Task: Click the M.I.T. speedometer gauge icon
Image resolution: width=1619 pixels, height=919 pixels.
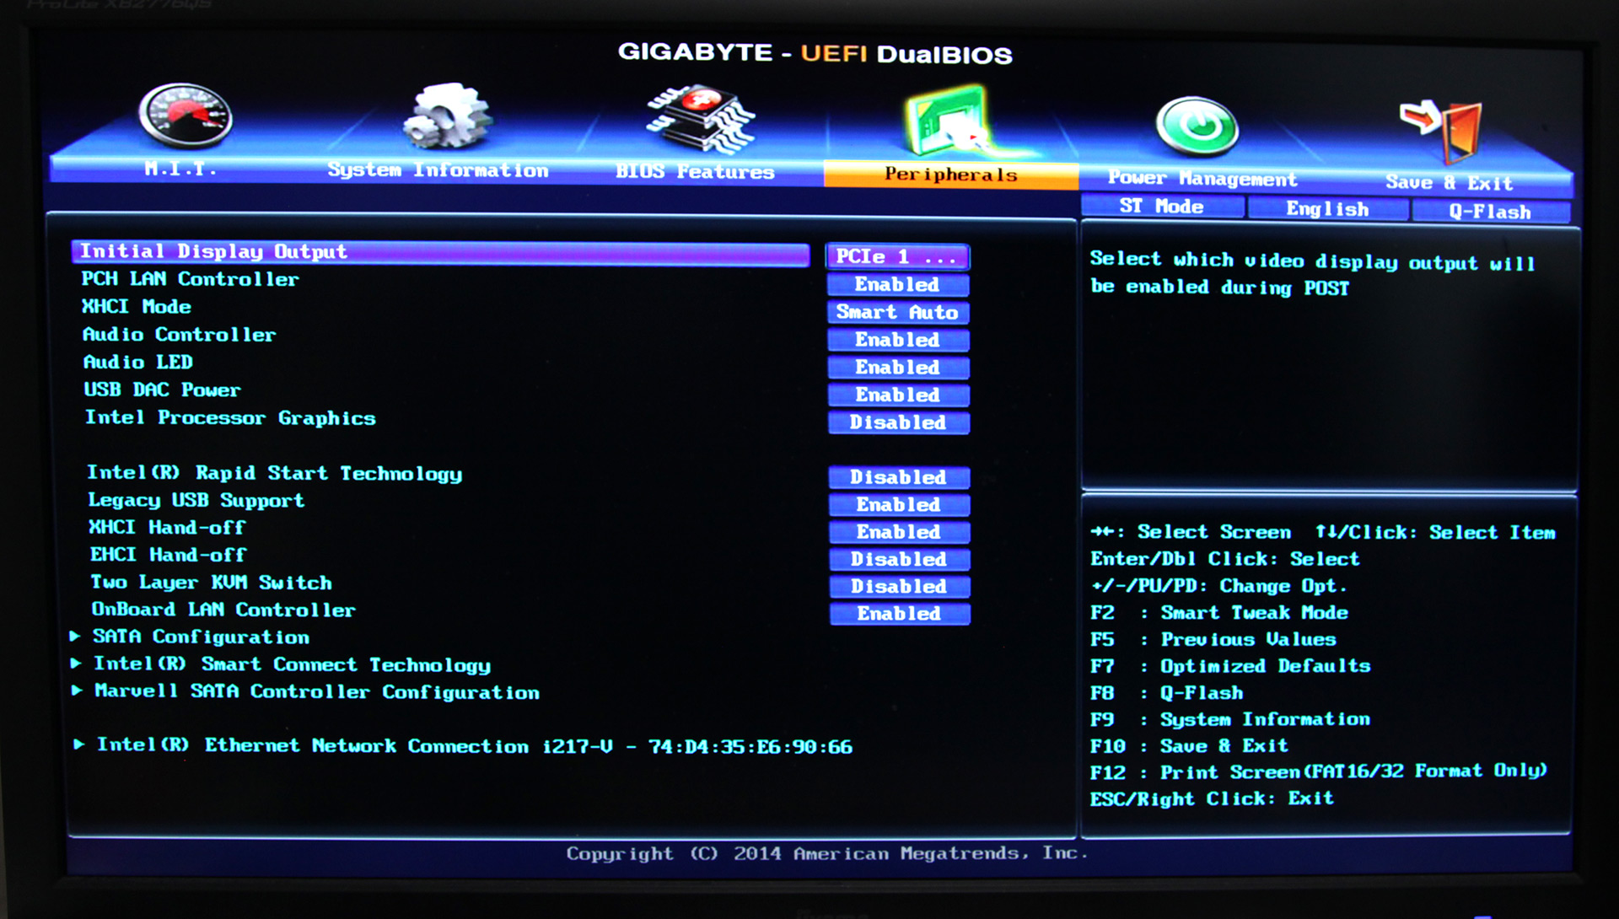Action: coord(186,116)
